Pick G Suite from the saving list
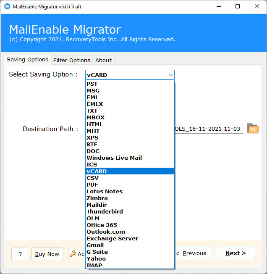The image size is (267, 274). click(x=130, y=252)
